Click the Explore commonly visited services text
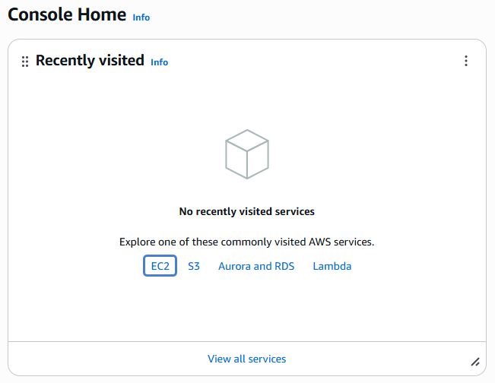The width and height of the screenshot is (495, 383). [247, 242]
